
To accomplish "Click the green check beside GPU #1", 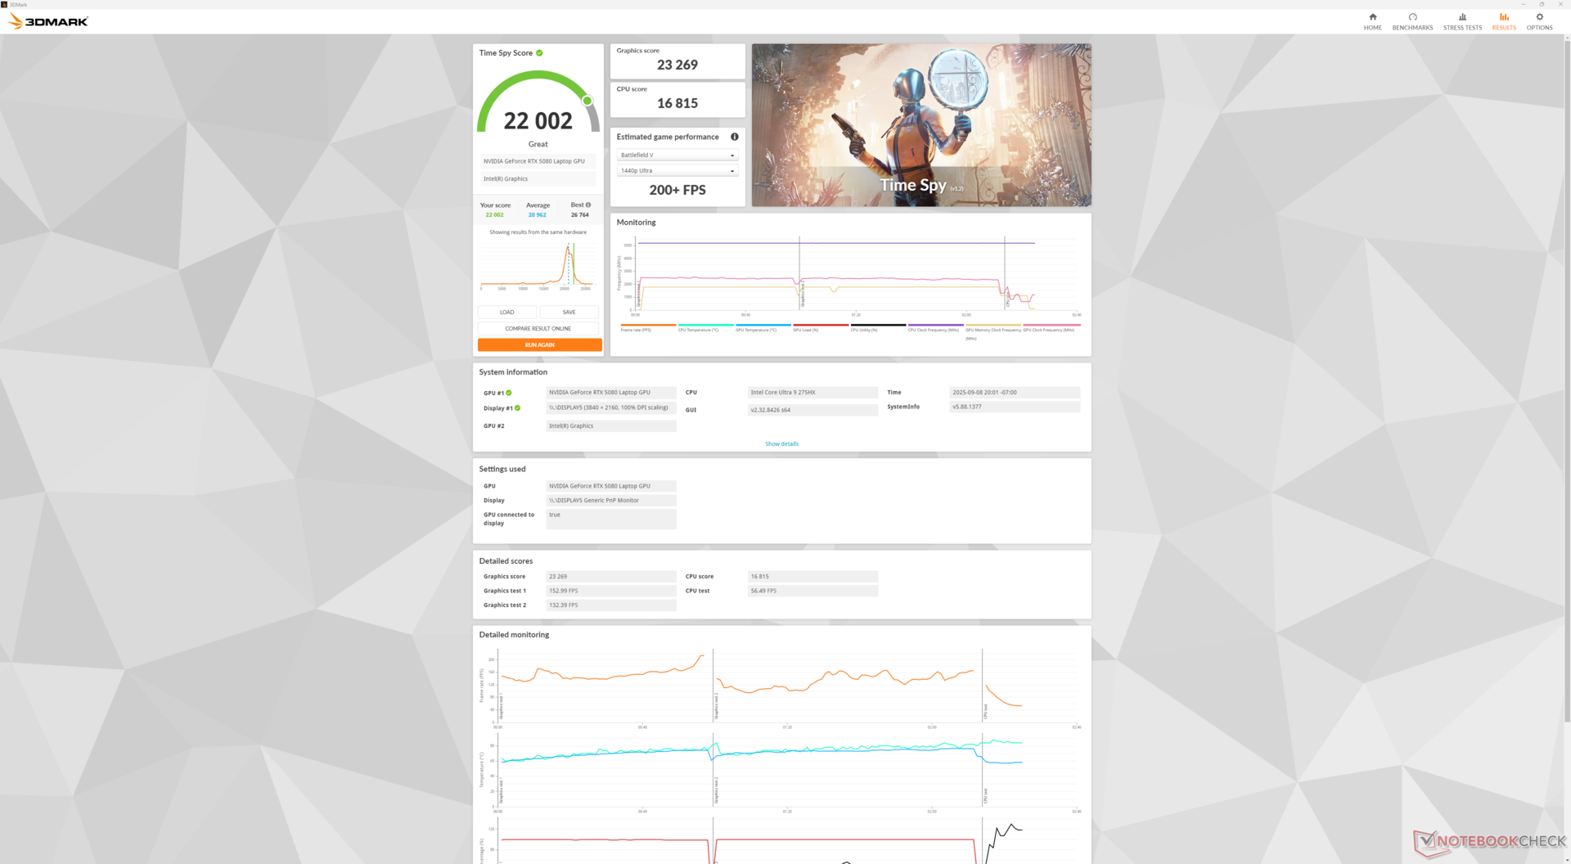I will click(x=509, y=393).
